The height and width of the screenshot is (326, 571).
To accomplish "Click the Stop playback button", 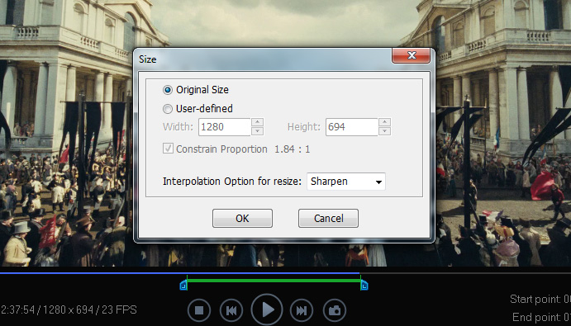I will pos(199,310).
